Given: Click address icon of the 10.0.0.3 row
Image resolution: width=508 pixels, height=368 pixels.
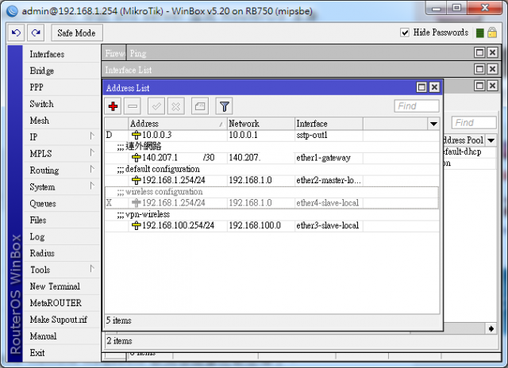Looking at the screenshot, I should [136, 135].
